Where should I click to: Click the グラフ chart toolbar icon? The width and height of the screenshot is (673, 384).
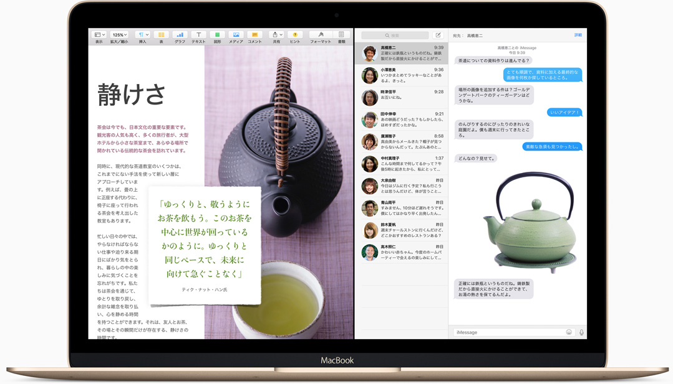coord(180,35)
